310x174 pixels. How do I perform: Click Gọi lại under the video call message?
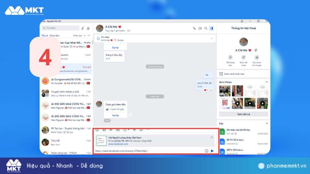coord(115,116)
